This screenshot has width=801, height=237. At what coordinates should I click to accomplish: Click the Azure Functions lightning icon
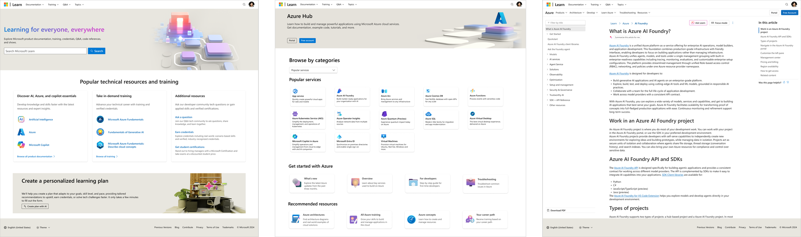[473, 91]
